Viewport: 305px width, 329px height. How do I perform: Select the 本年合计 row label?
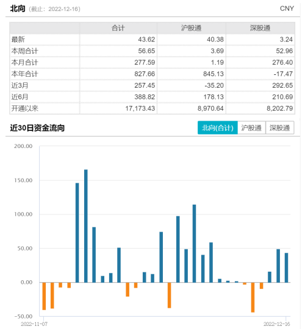tap(25, 74)
